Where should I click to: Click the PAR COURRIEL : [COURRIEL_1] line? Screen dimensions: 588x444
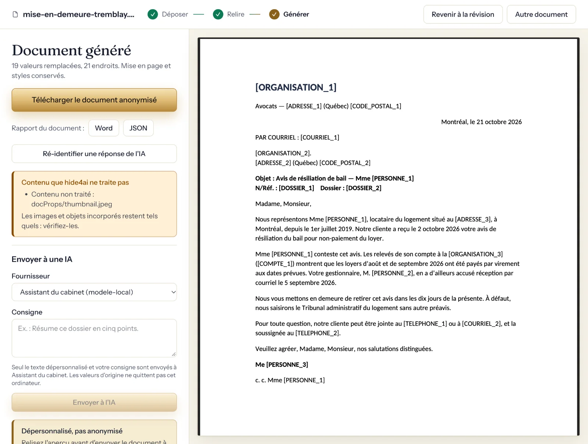(297, 137)
